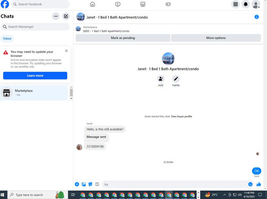Click the Name edit pencil icon
Image resolution: width=267 pixels, height=199 pixels.
tap(176, 78)
